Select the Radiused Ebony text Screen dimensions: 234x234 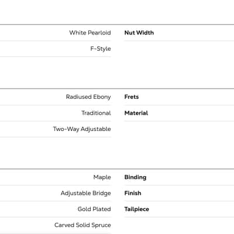(88, 97)
